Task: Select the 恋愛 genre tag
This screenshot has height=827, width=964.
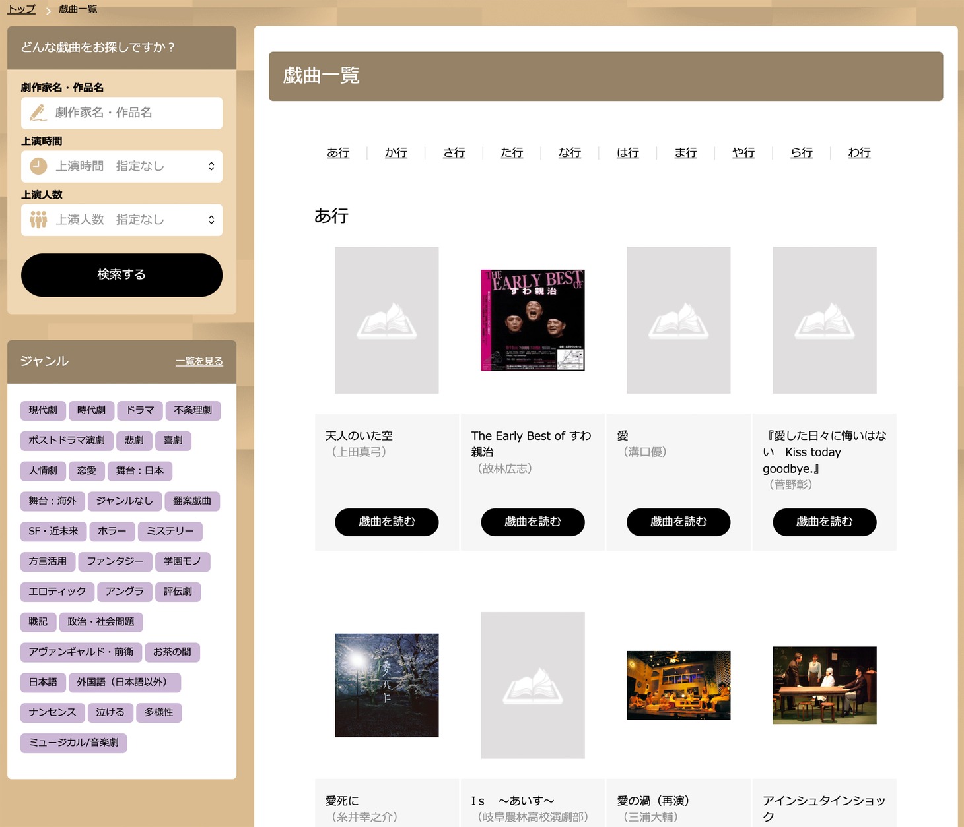Action: pyautogui.click(x=86, y=471)
